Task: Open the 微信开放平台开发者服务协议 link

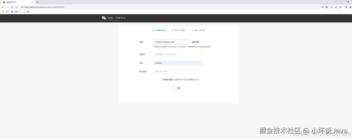Action: pos(187,80)
